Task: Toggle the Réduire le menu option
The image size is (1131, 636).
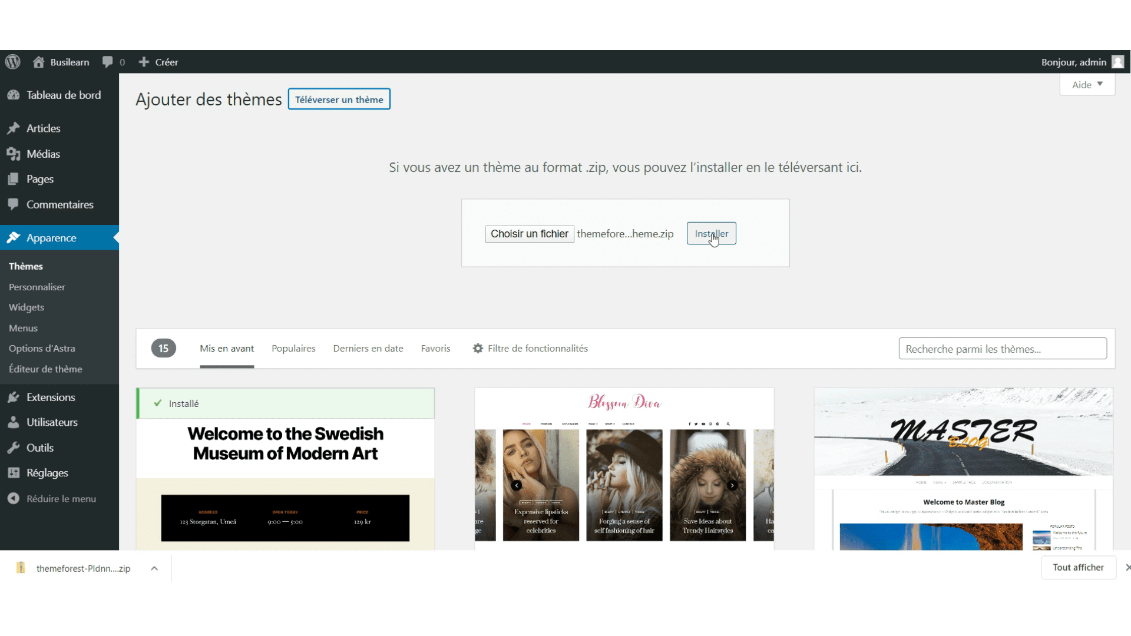Action: pyautogui.click(x=61, y=499)
